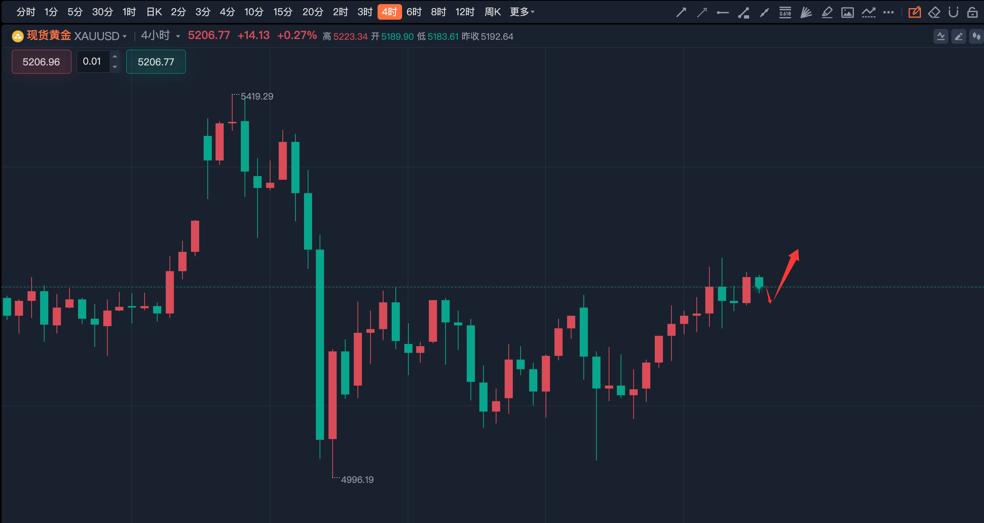
Task: Select the Gann fan lines tool
Action: (x=806, y=13)
